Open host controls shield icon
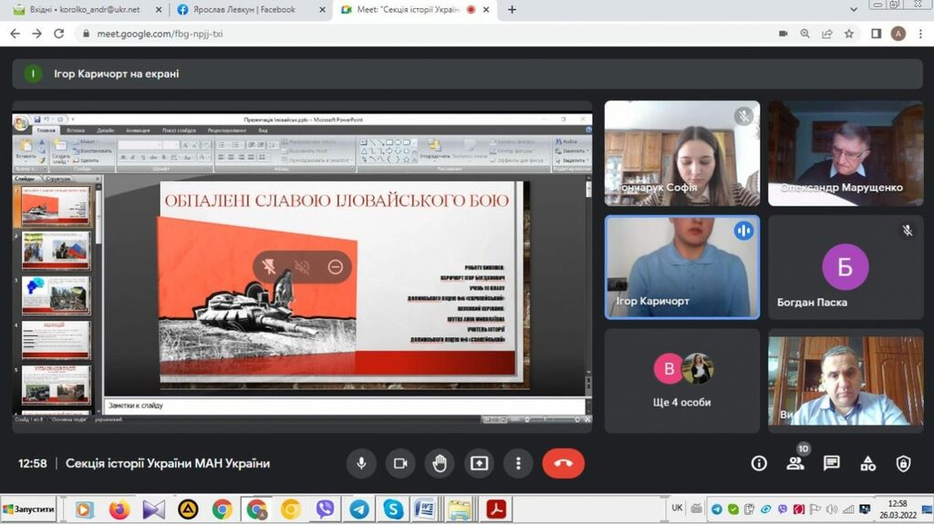This screenshot has width=934, height=525. (903, 463)
